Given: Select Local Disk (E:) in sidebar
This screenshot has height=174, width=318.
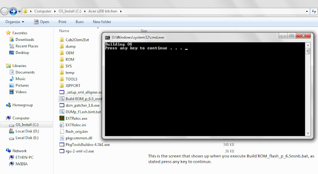Looking at the screenshot, I should click(27, 138).
